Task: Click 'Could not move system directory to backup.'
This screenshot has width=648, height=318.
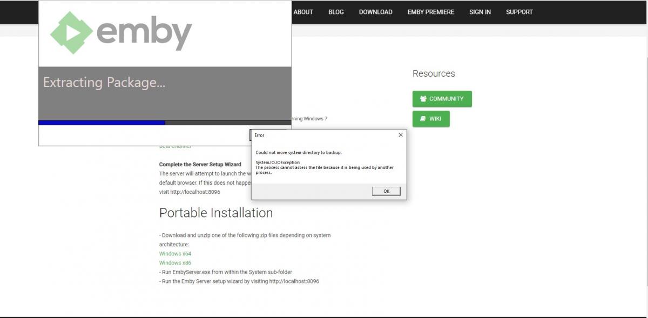Action: coord(299,153)
